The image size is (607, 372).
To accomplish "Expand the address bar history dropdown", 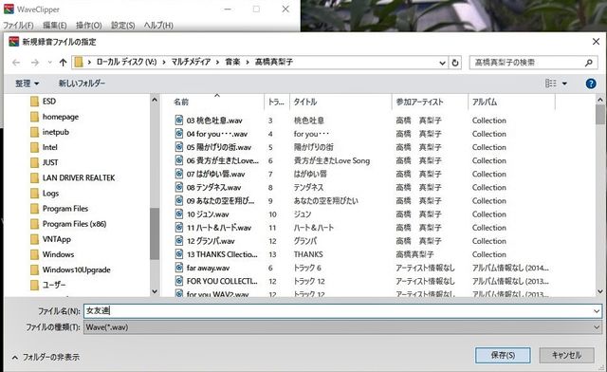I will coord(443,63).
